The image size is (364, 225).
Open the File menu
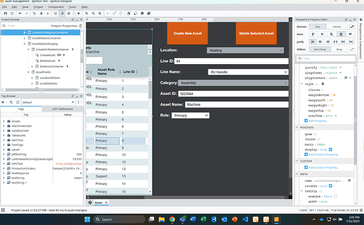click(x=4, y=7)
